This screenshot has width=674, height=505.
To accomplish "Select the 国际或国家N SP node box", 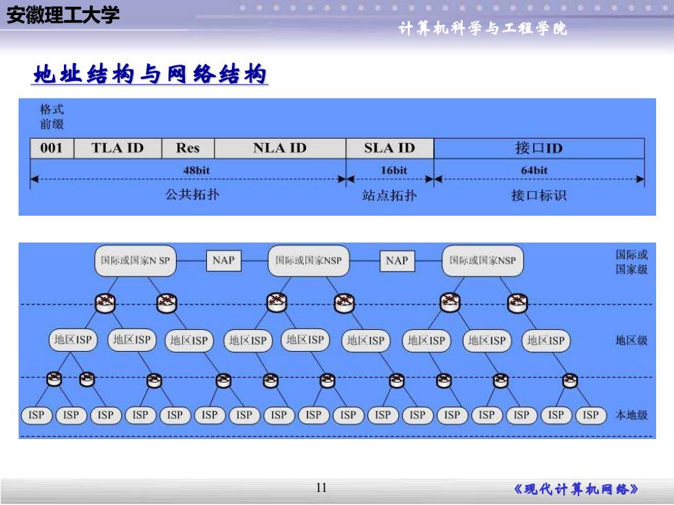I will (135, 260).
